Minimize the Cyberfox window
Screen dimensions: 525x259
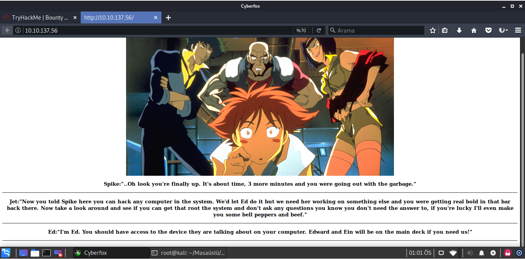point(504,6)
